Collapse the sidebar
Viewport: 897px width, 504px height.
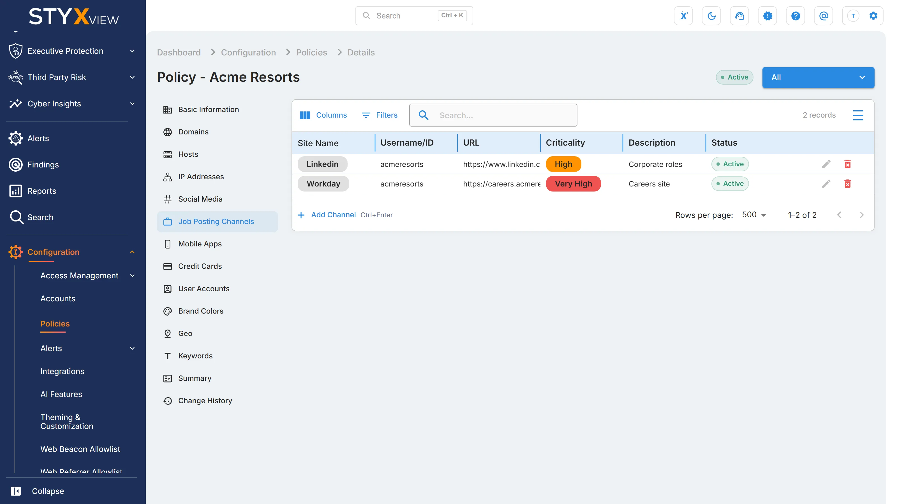coord(37,491)
